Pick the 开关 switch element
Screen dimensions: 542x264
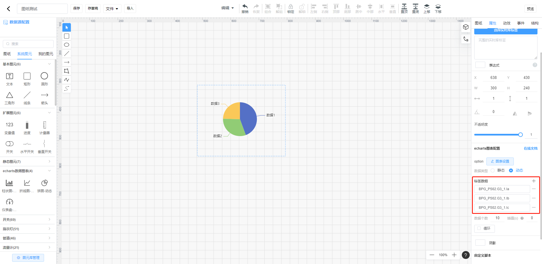coord(10,147)
